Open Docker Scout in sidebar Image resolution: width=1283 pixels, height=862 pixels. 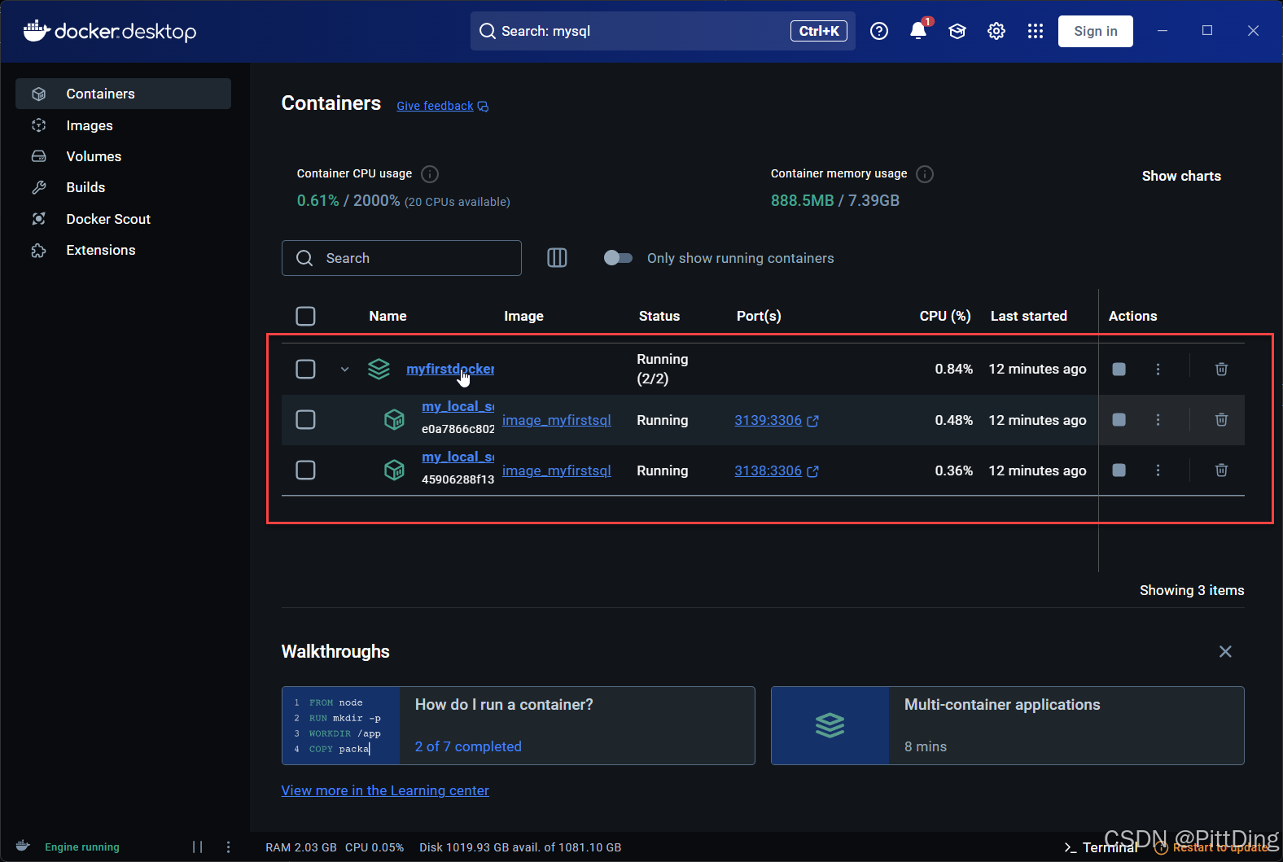pyautogui.click(x=123, y=219)
